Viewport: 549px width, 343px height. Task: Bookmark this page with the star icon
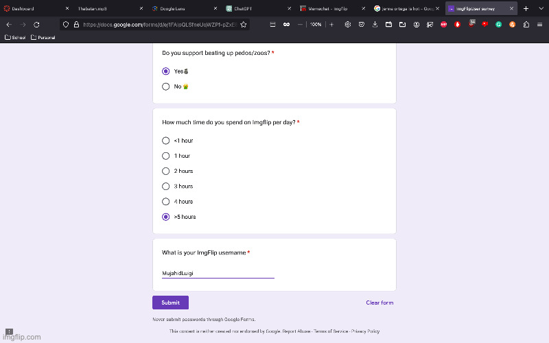coord(243,24)
